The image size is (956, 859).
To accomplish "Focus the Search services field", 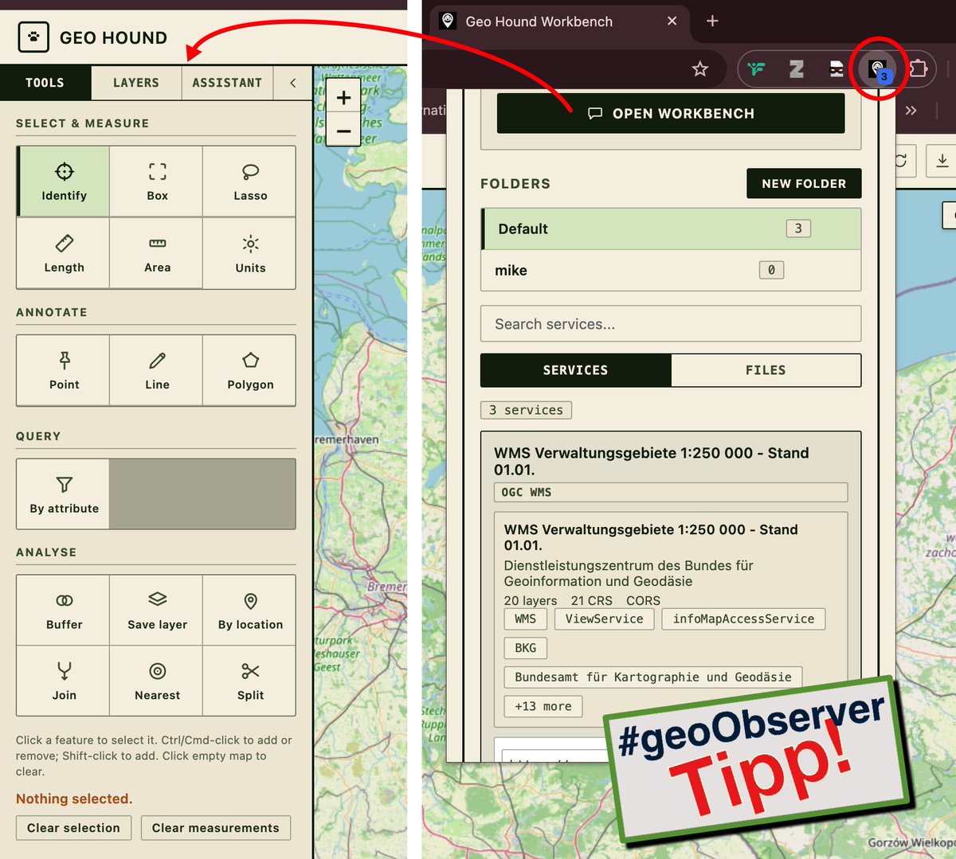I will 671,324.
